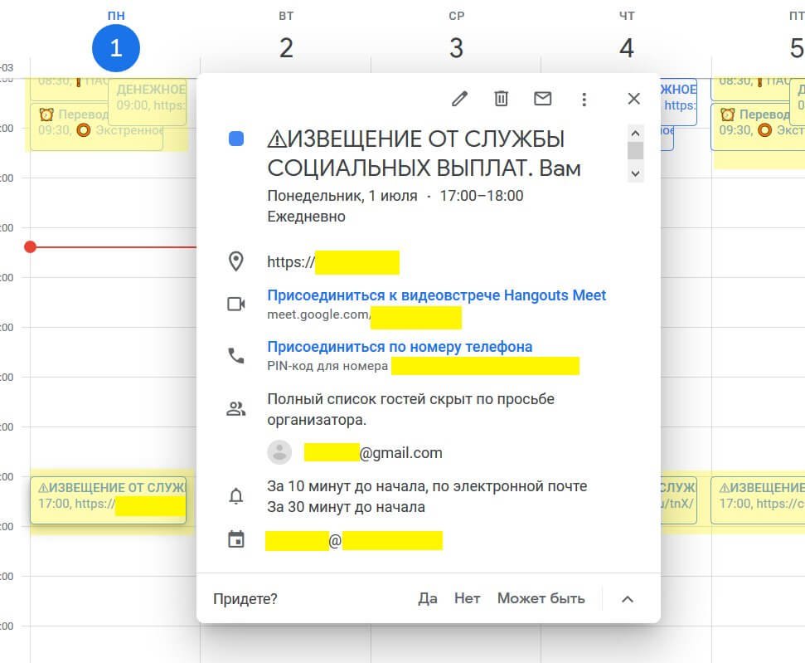This screenshot has width=805, height=663.
Task: Open the join by phone number link
Action: pyautogui.click(x=400, y=347)
